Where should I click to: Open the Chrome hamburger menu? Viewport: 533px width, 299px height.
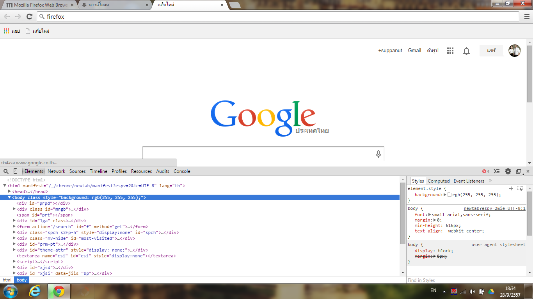point(527,16)
